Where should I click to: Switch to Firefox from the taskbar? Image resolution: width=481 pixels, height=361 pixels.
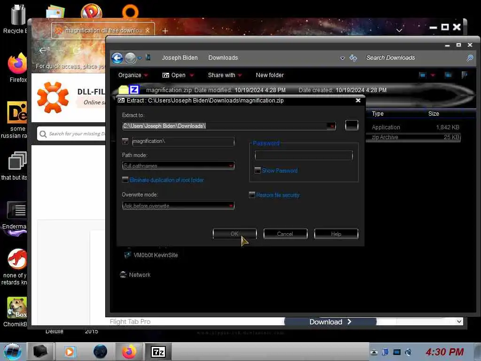[130, 352]
